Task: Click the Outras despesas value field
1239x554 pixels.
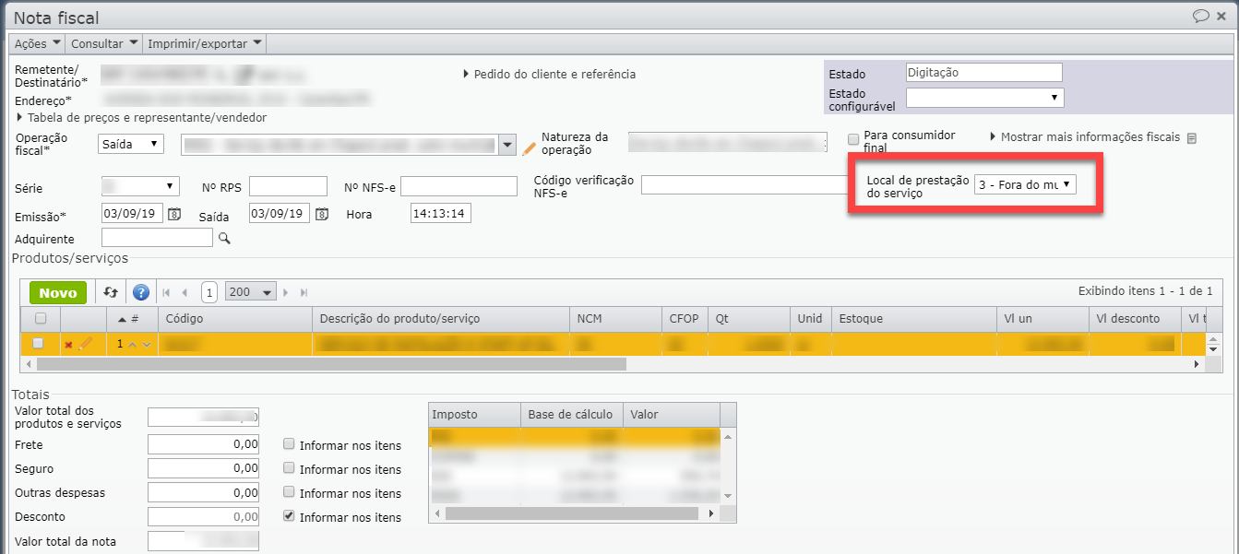Action: (x=203, y=492)
